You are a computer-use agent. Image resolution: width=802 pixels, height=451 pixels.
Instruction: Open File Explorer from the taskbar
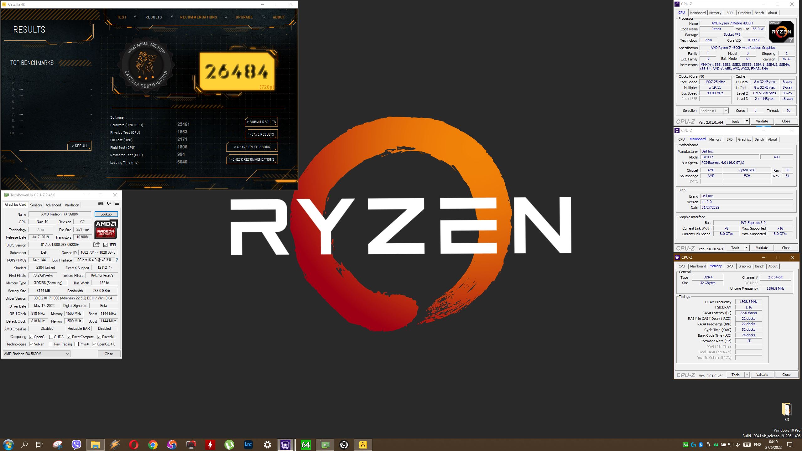[95, 445]
